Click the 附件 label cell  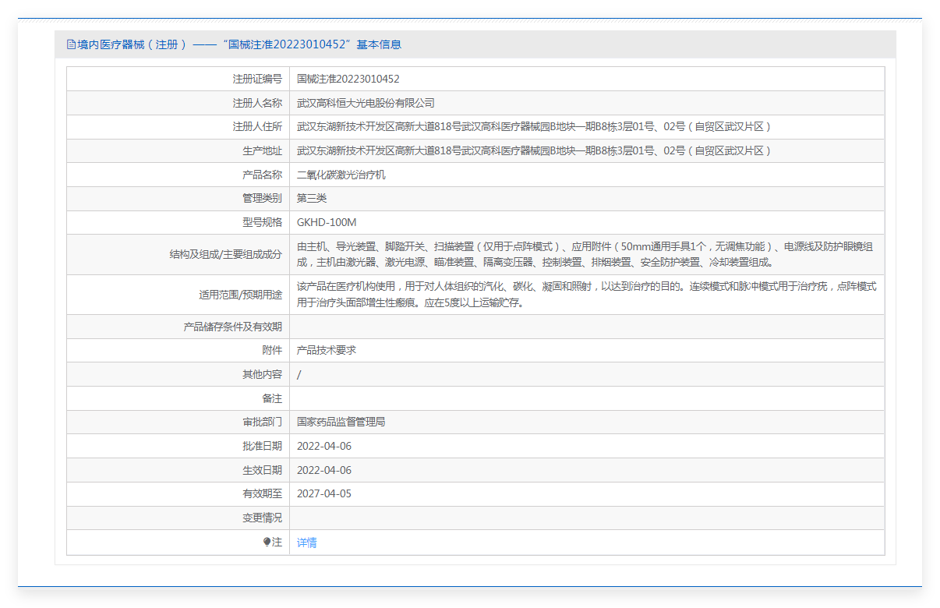[178, 351]
